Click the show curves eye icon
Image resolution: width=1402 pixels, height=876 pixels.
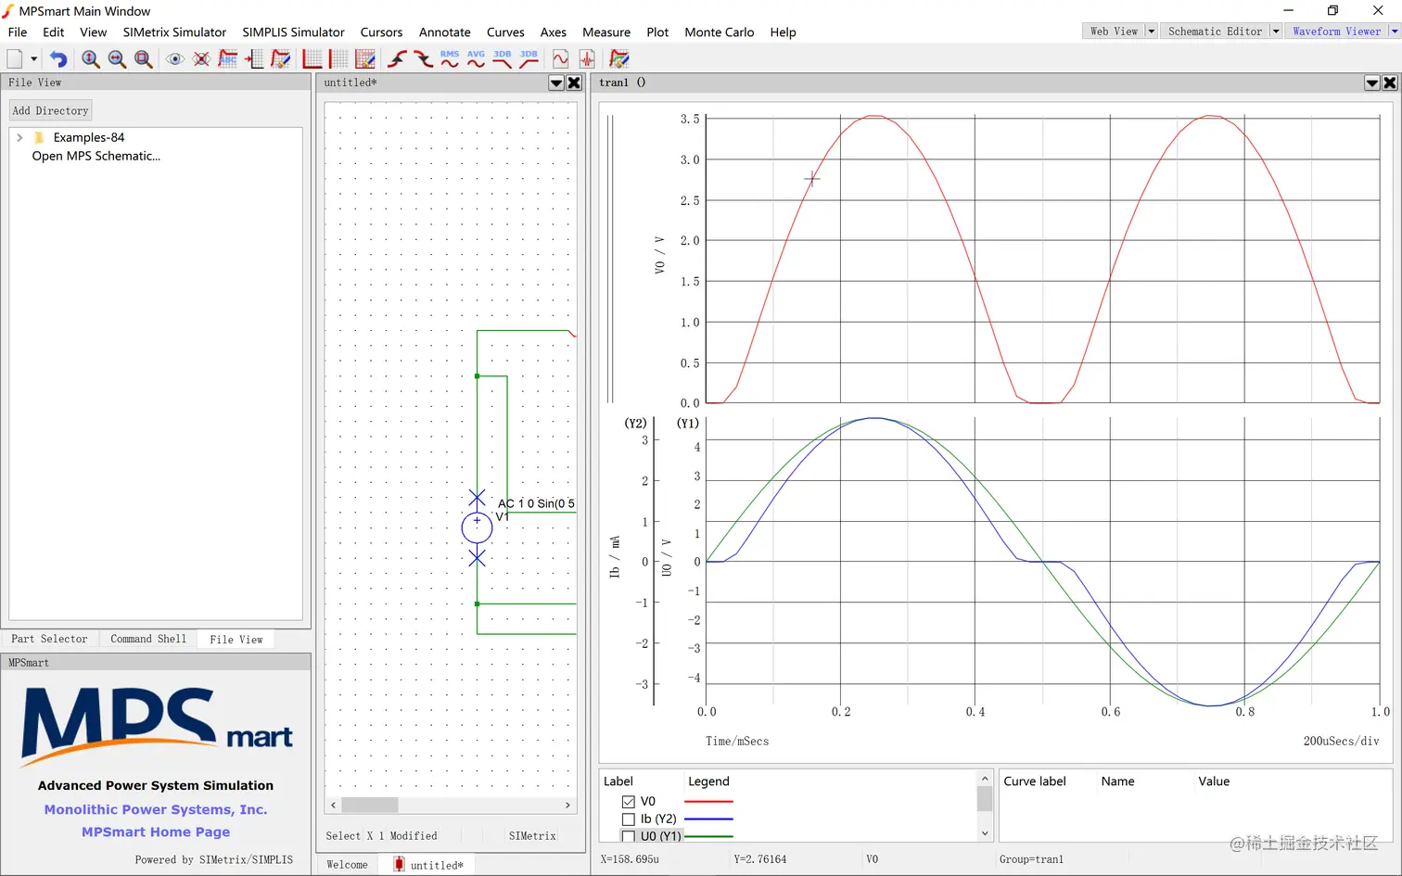point(174,59)
